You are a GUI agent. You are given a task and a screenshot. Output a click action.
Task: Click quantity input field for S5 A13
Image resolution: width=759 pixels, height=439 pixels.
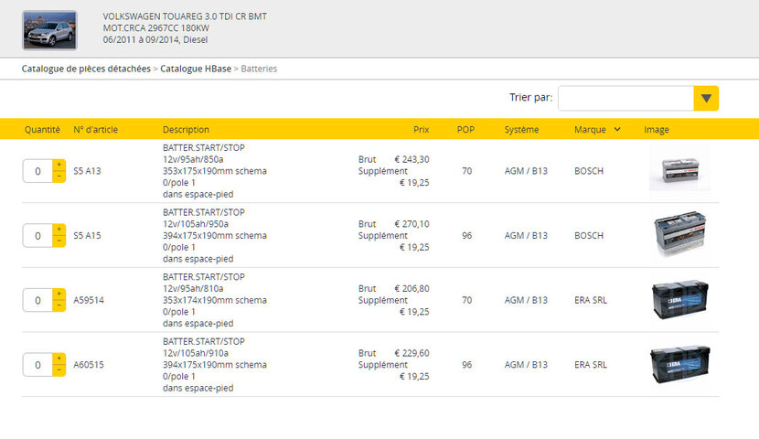(x=37, y=171)
